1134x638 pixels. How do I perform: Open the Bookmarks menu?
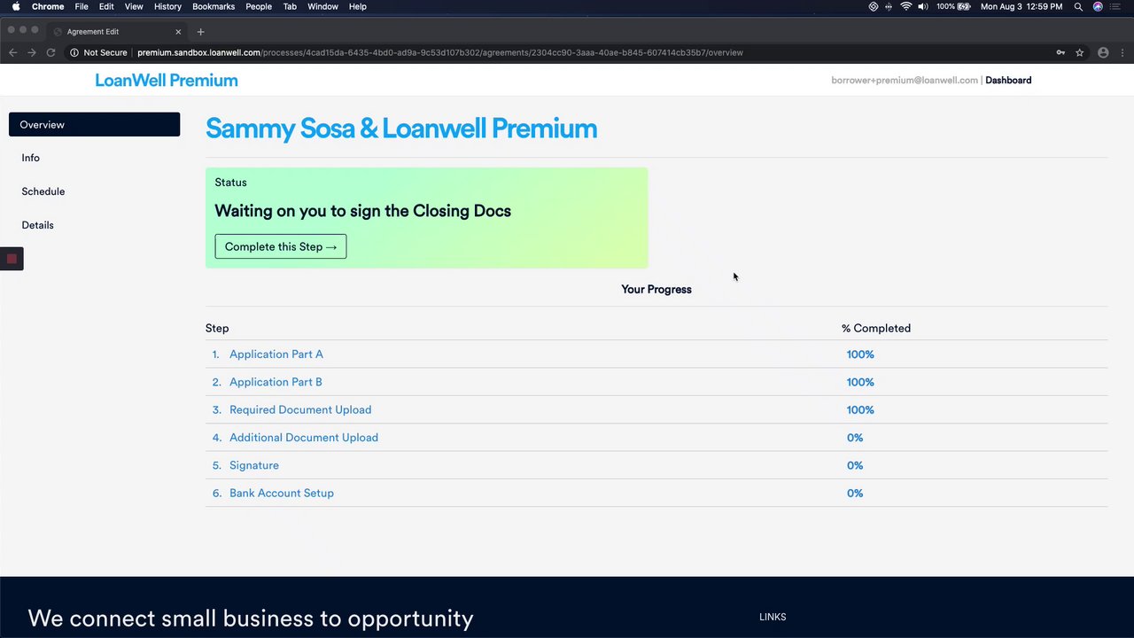click(214, 6)
